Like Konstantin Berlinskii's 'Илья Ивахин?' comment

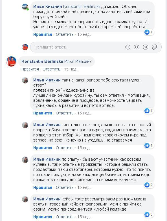pos(30,69)
